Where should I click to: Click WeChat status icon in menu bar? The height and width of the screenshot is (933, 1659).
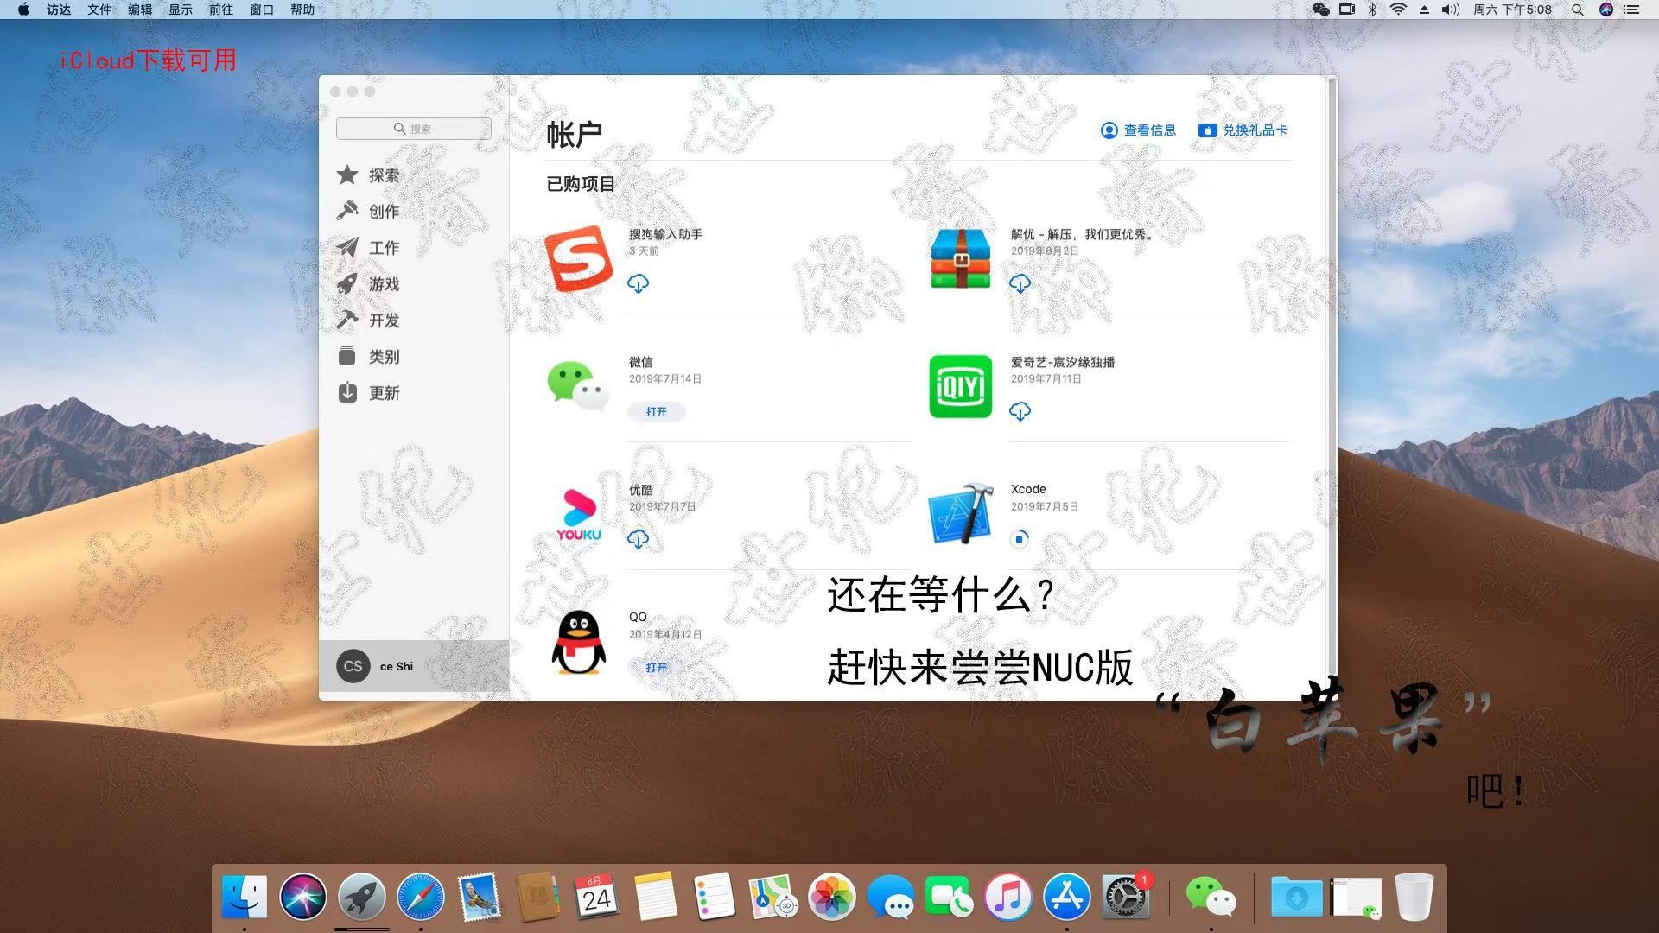click(1320, 10)
